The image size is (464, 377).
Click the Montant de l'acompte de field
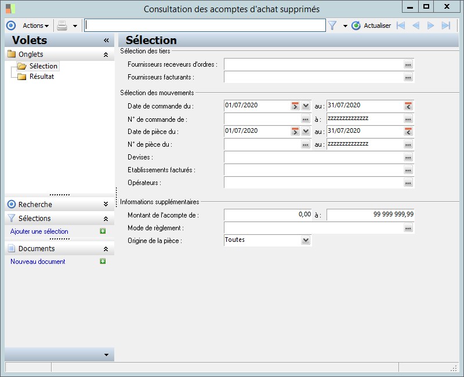point(268,215)
